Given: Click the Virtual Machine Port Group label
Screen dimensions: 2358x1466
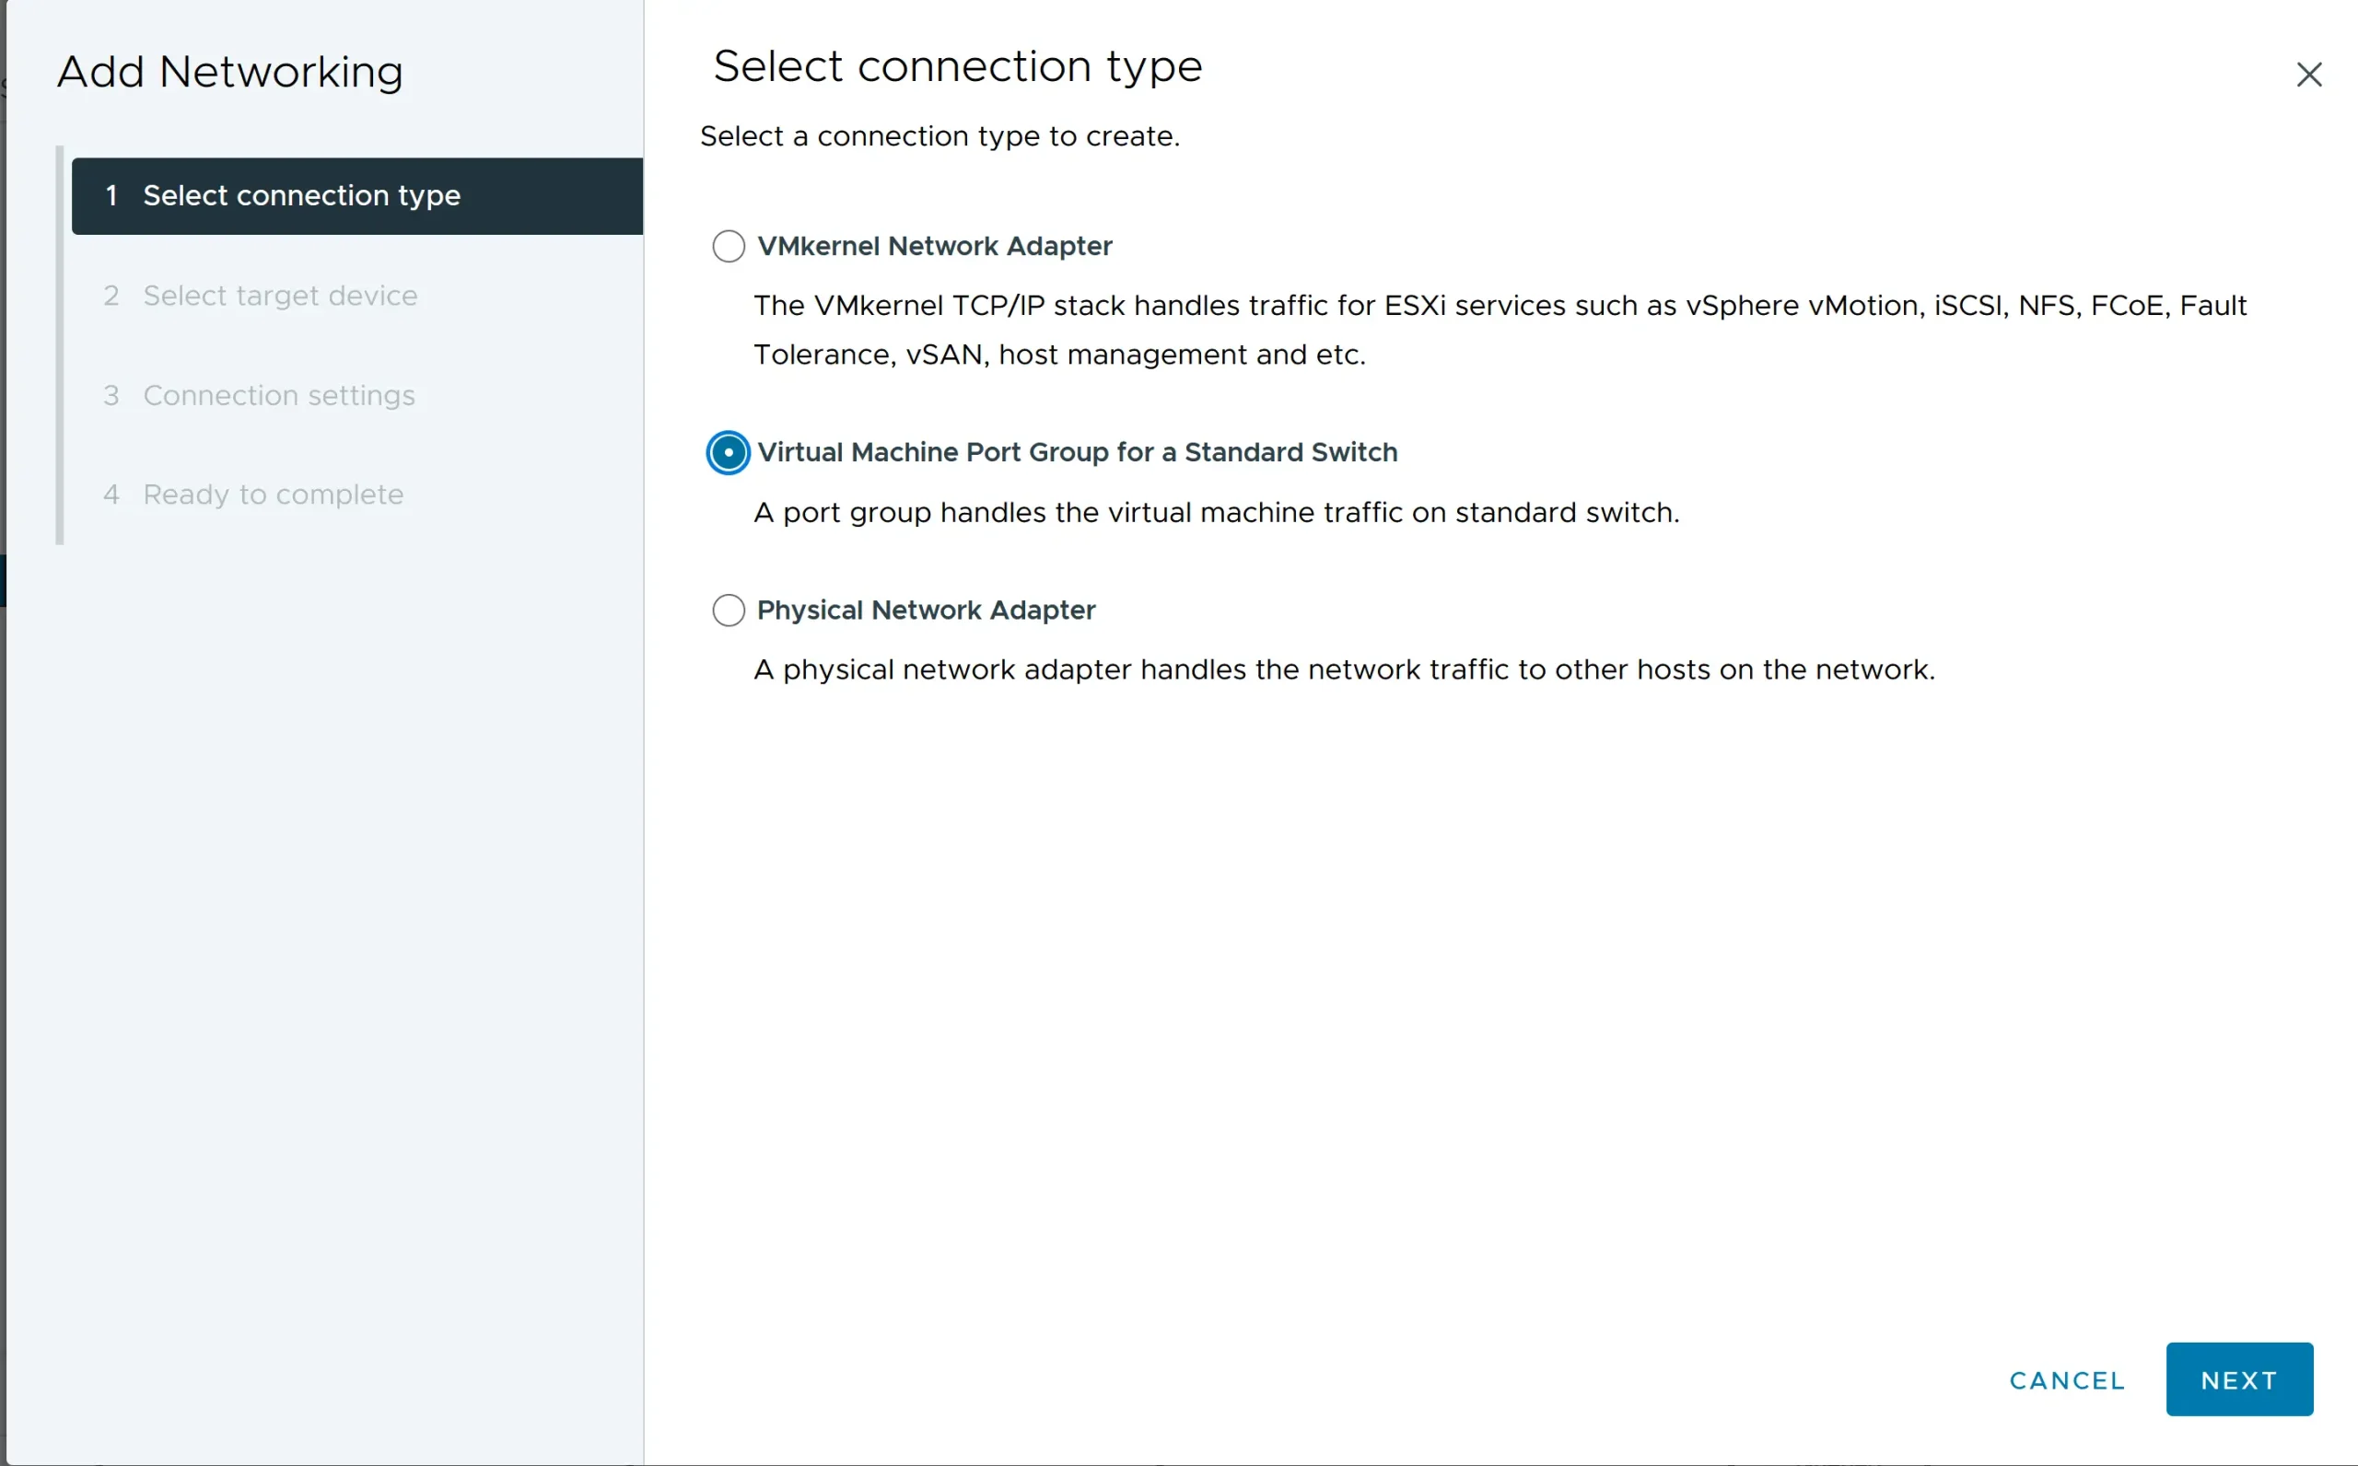Looking at the screenshot, I should click(1076, 452).
